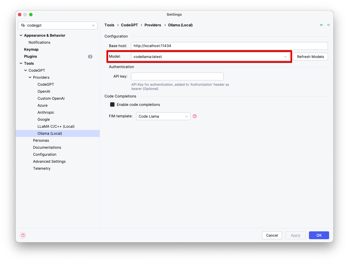This screenshot has height=263, width=349.
Task: Focus the settings search field
Action: coord(58,25)
